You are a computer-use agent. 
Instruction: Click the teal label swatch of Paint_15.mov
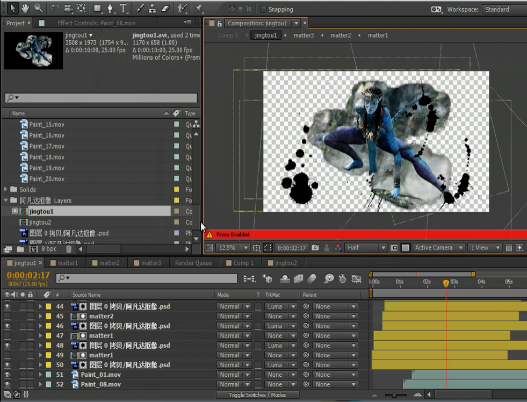pos(176,124)
